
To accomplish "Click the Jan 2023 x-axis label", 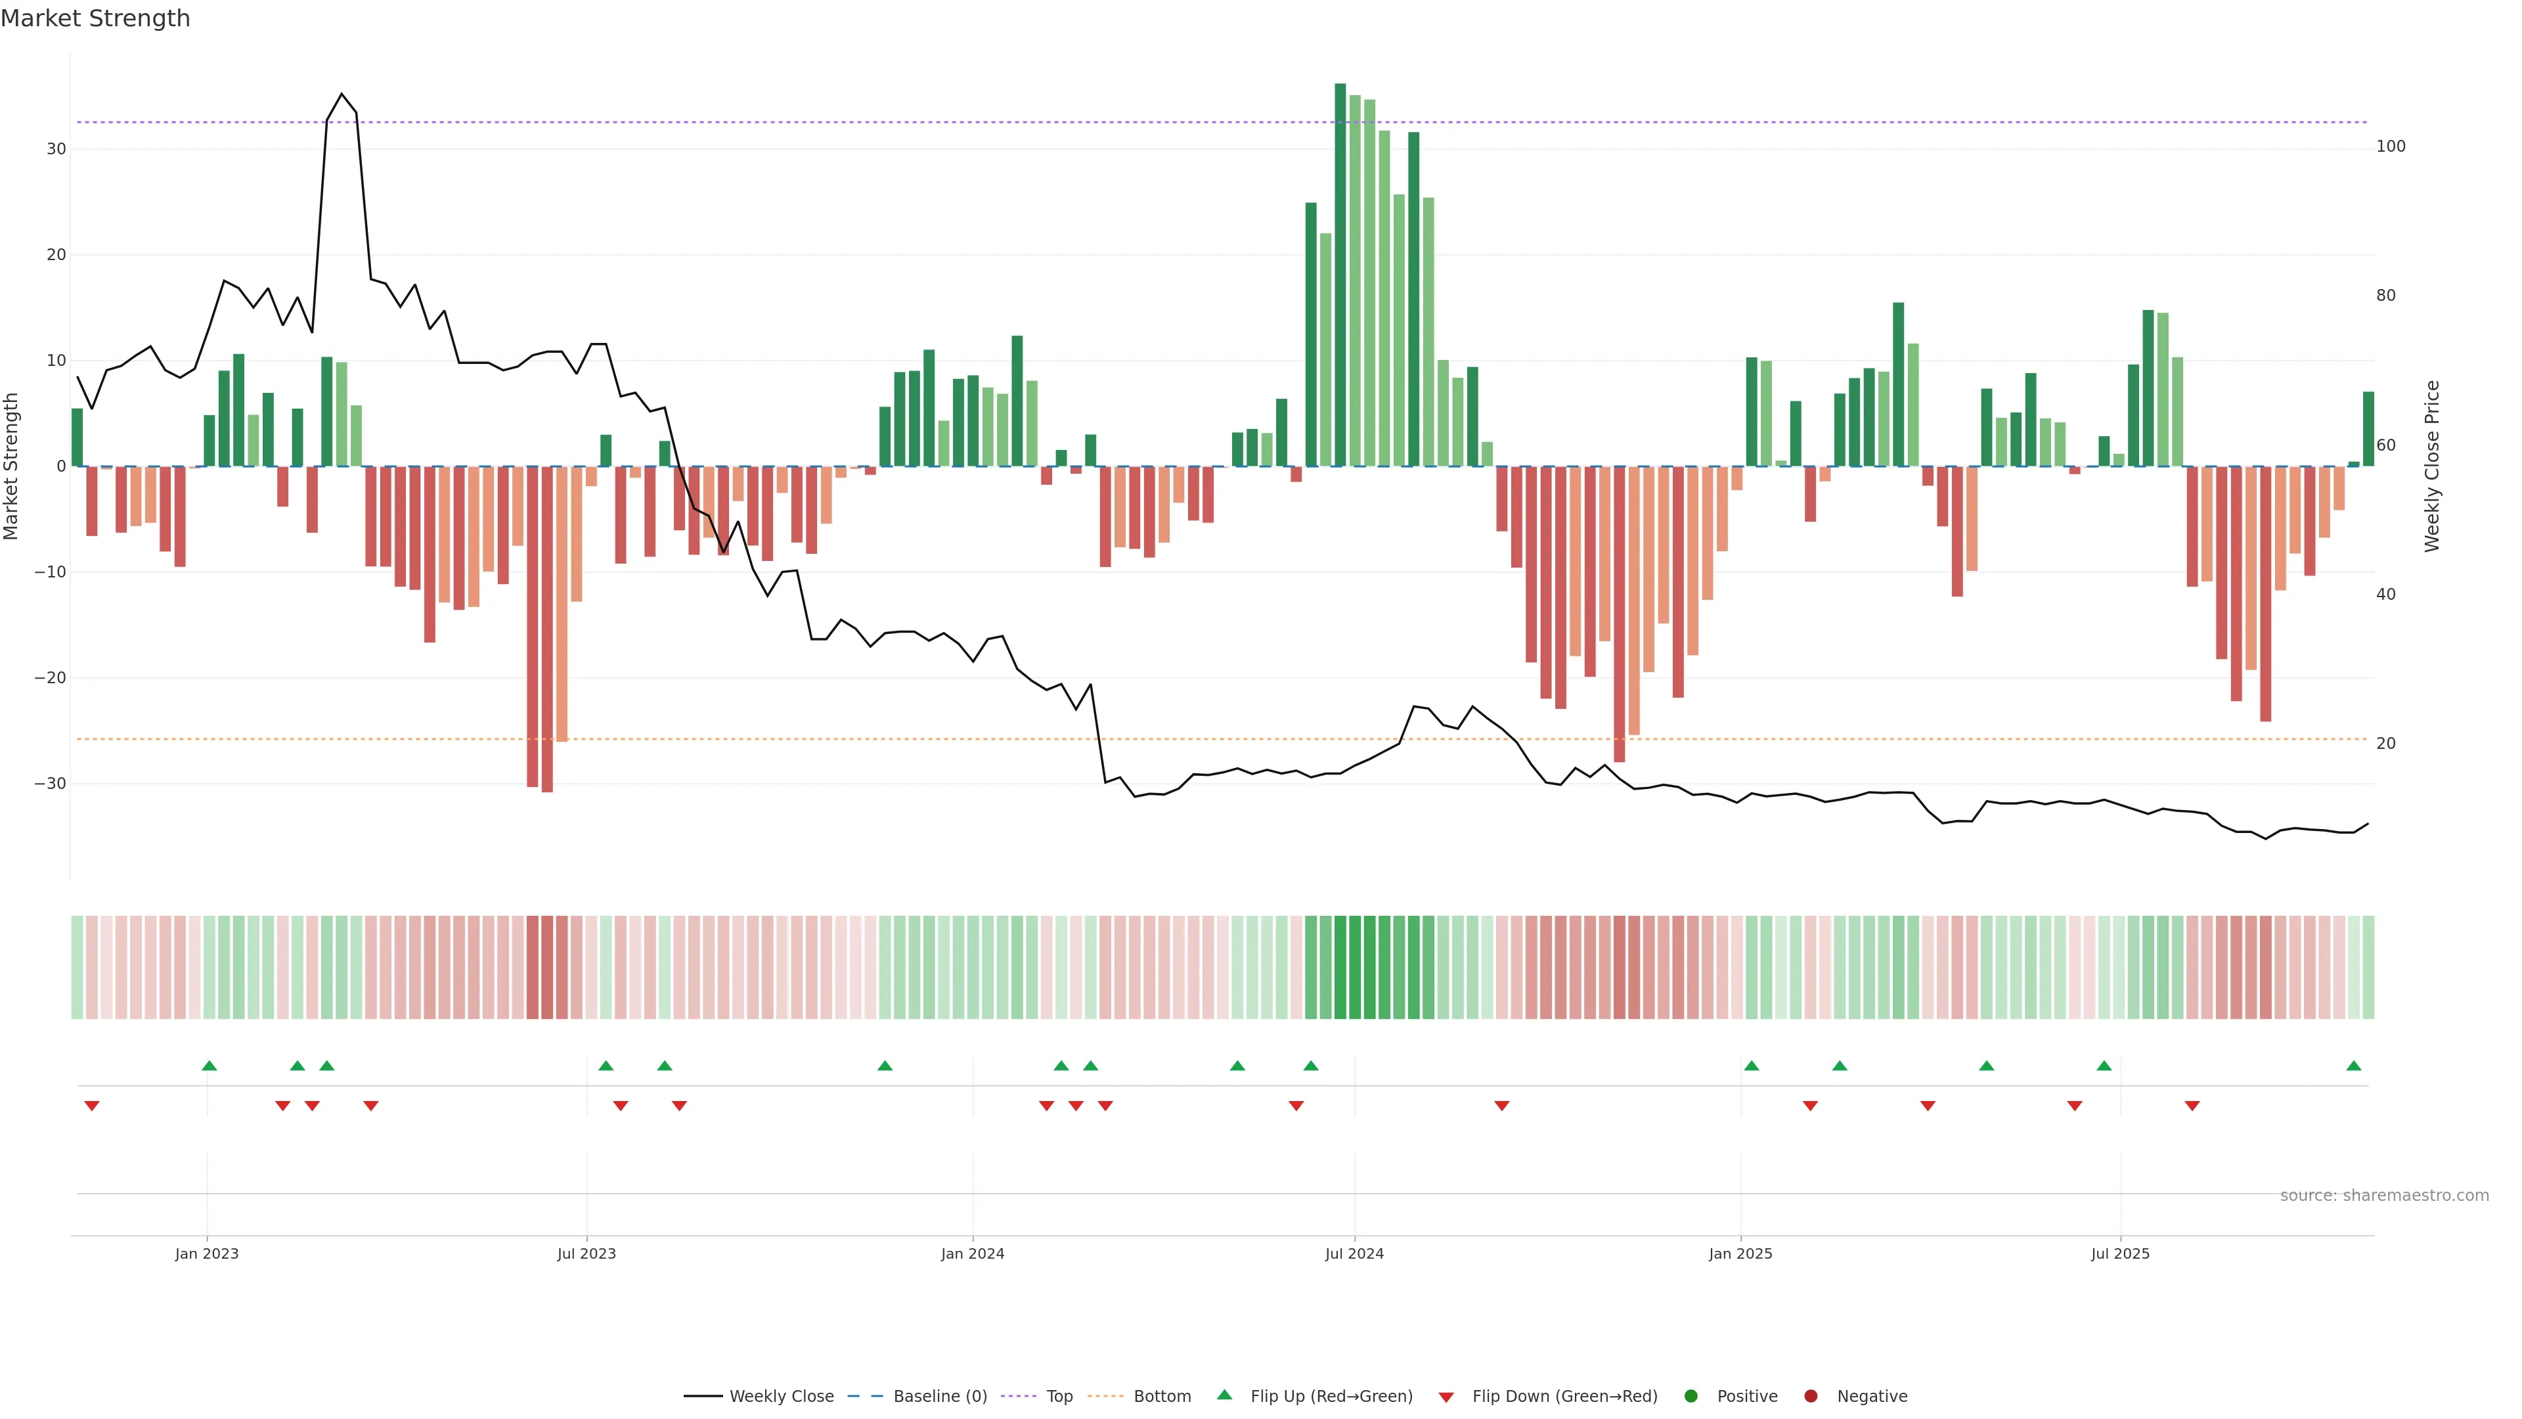I will click(x=207, y=1253).
